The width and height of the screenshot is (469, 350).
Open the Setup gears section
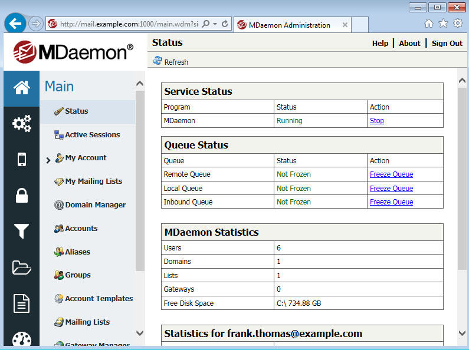22,123
